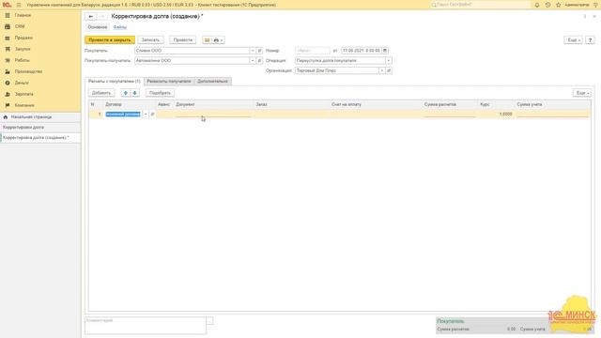The height and width of the screenshot is (338, 601).
Task: Open Корректировки долга in open-windows list
Action: click(40, 128)
